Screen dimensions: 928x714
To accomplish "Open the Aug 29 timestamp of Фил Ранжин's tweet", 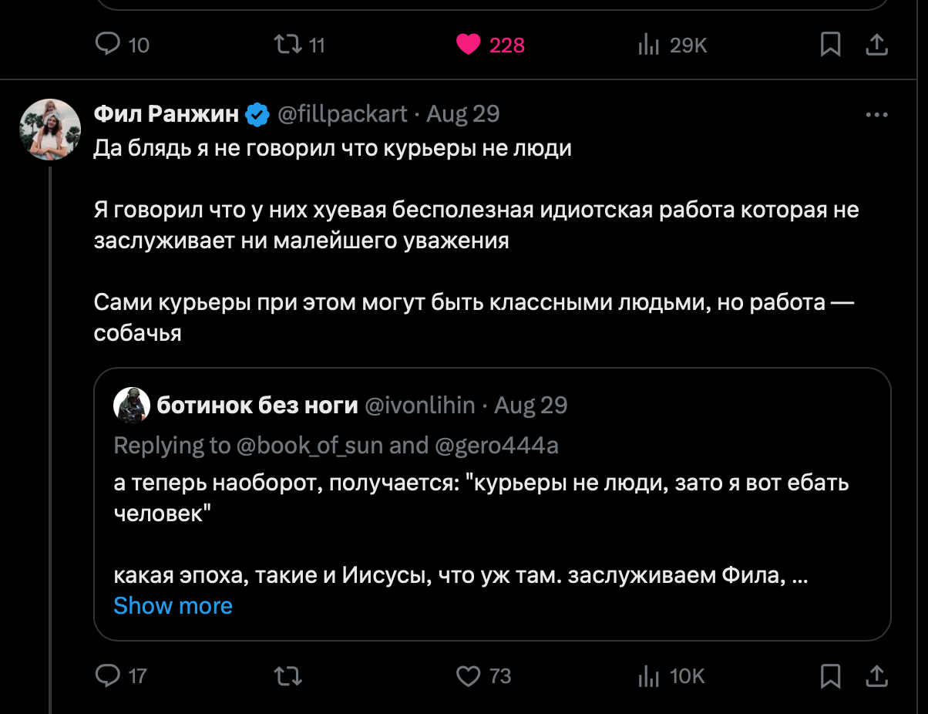I will [463, 114].
